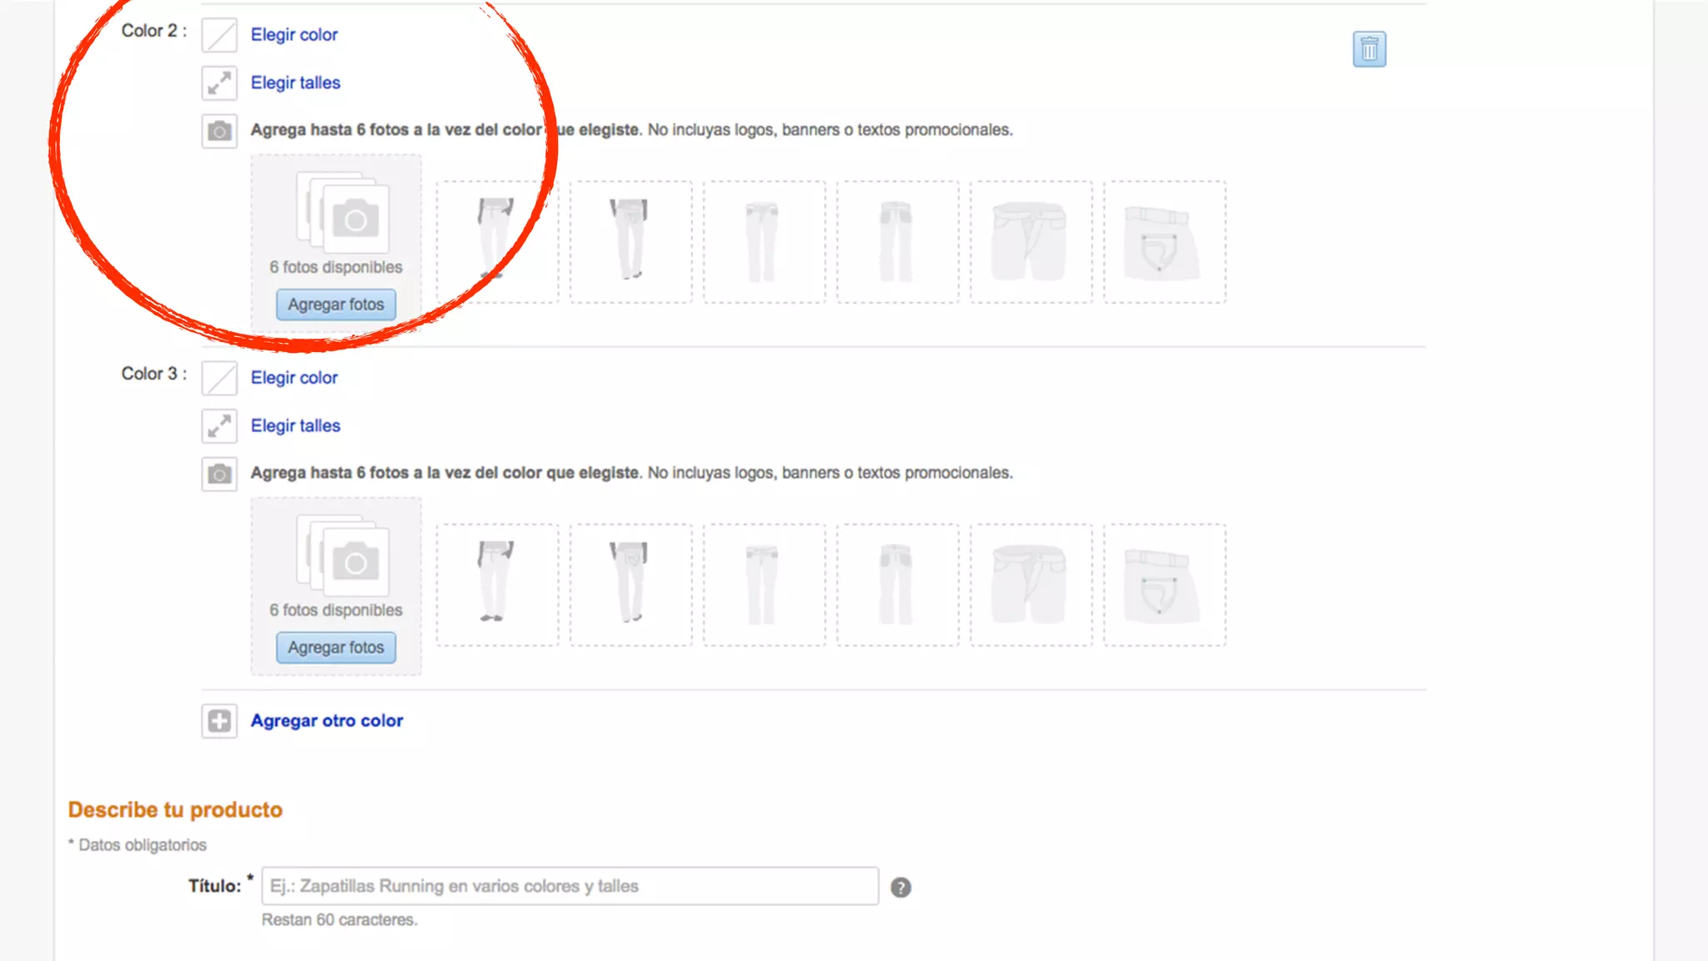Click the empty color swatch for Color 2
Screen dimensions: 1708x961
(x=219, y=35)
